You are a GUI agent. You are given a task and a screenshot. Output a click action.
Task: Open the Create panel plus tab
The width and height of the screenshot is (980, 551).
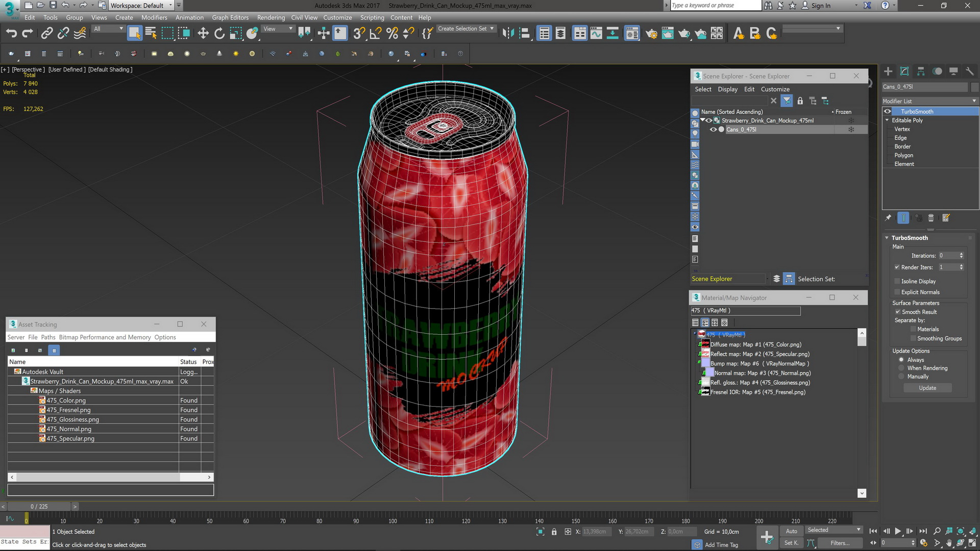[x=888, y=71]
